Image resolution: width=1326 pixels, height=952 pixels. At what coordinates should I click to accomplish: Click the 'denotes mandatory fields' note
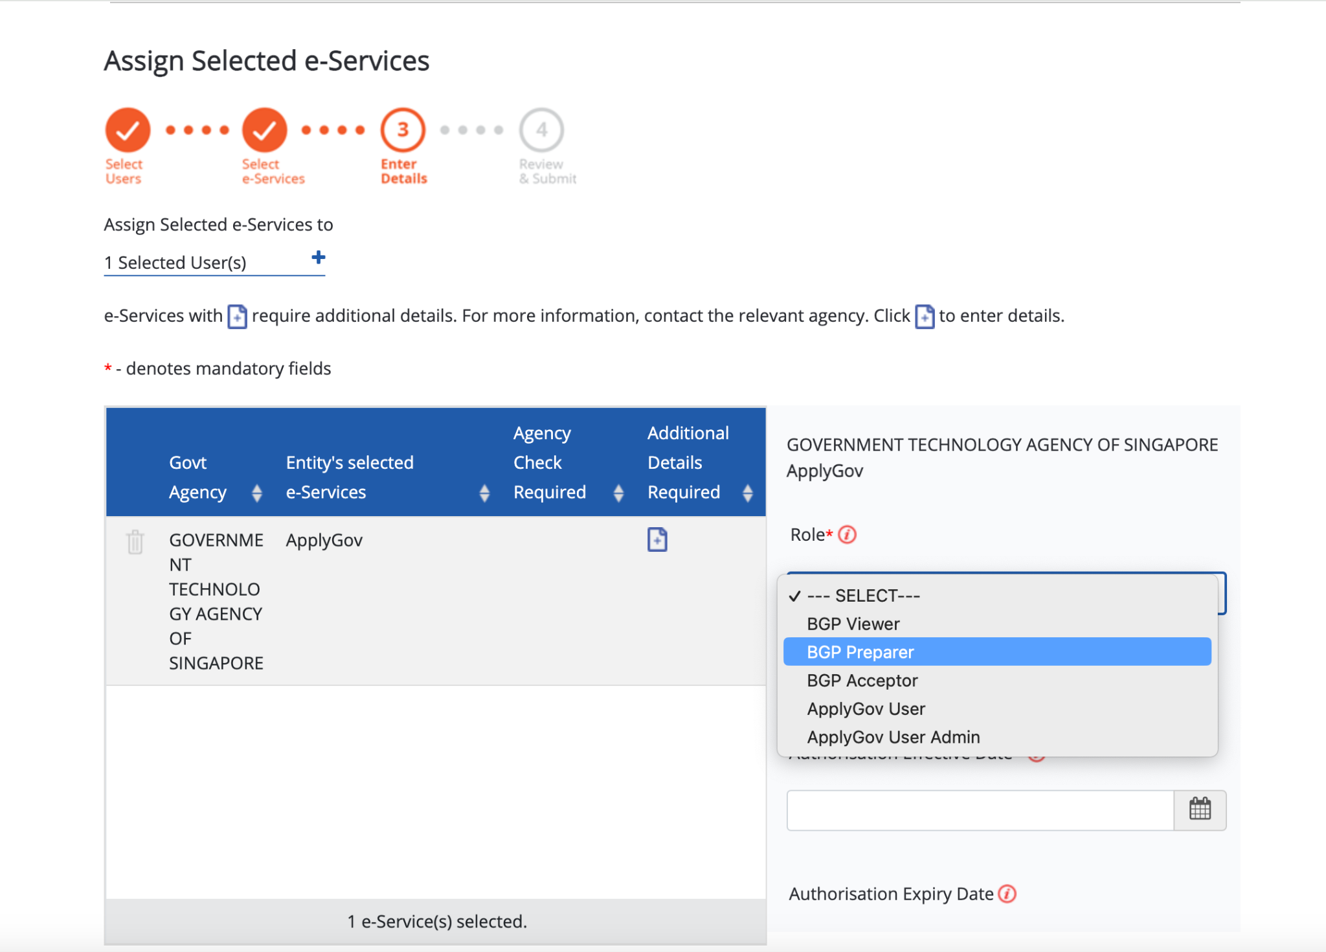tap(229, 368)
